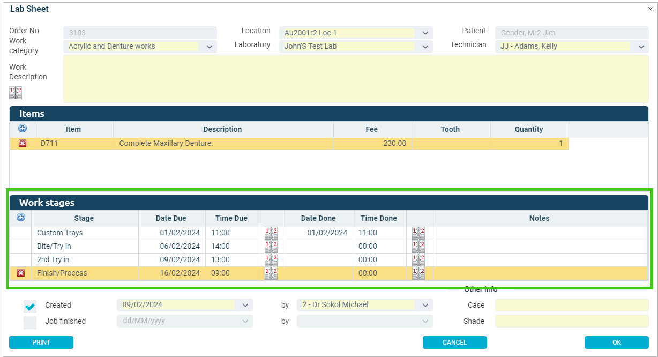Open due date calendar for Bite/Try in

(271, 247)
